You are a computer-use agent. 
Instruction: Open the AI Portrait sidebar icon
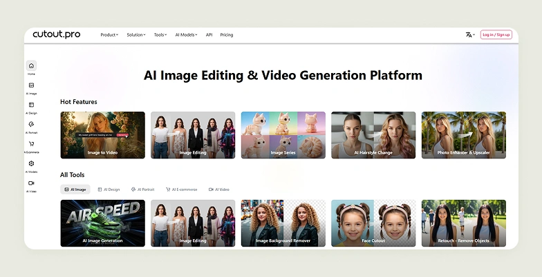31,124
